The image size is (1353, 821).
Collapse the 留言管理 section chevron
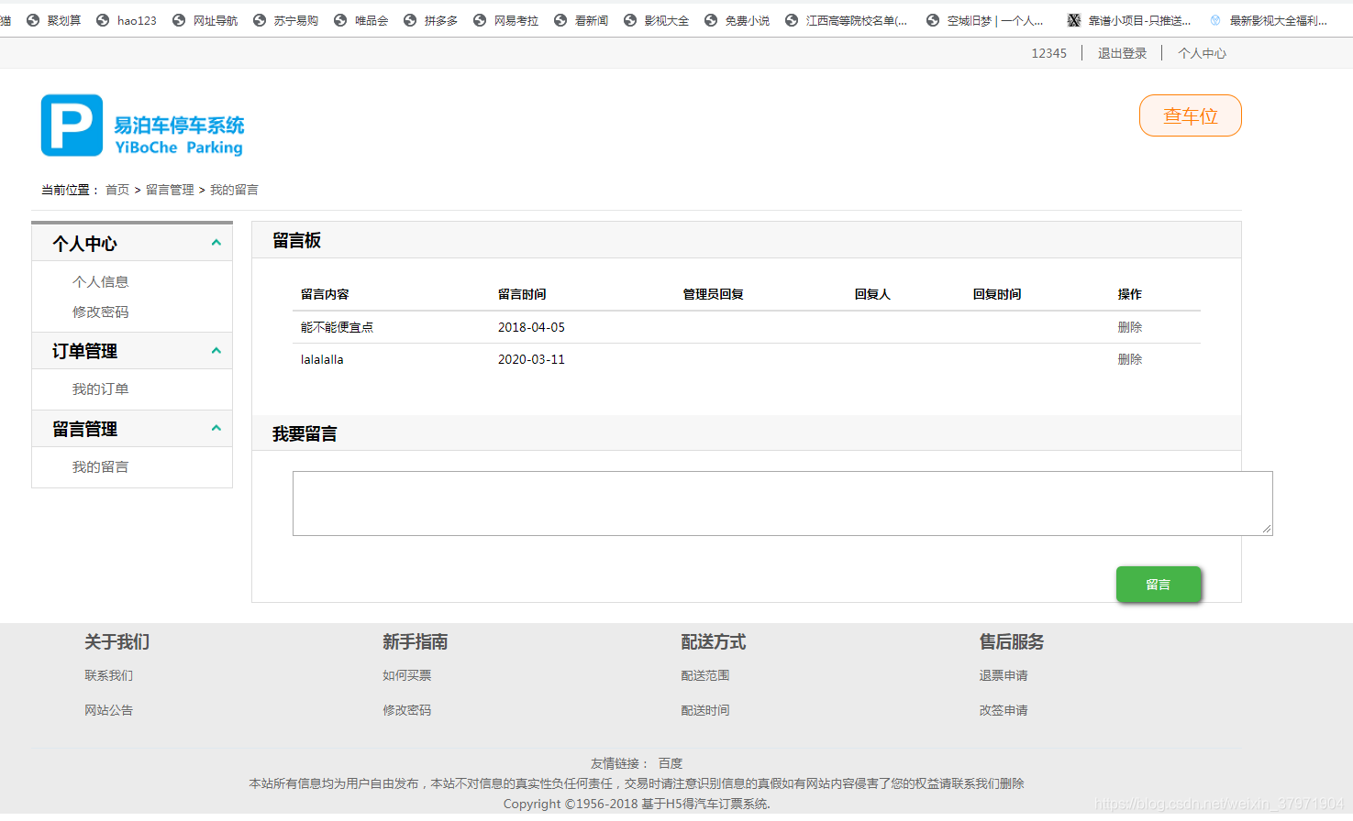point(216,428)
